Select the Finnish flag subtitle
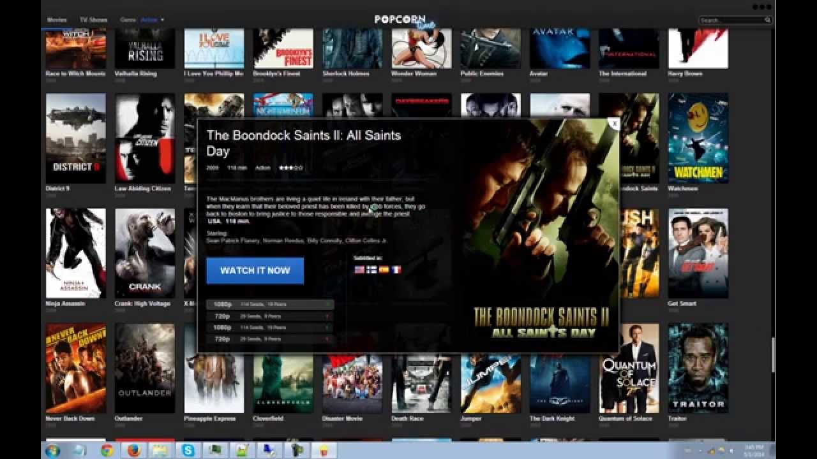The image size is (817, 459). 371,270
